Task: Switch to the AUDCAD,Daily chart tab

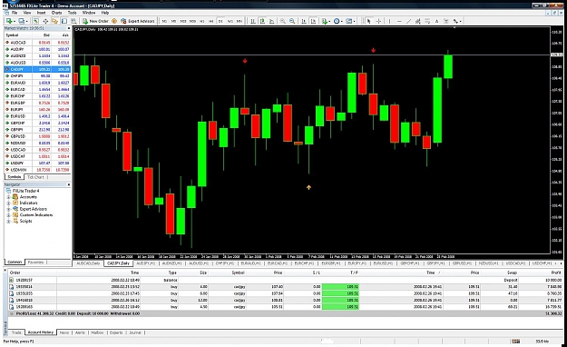Action: [88, 263]
